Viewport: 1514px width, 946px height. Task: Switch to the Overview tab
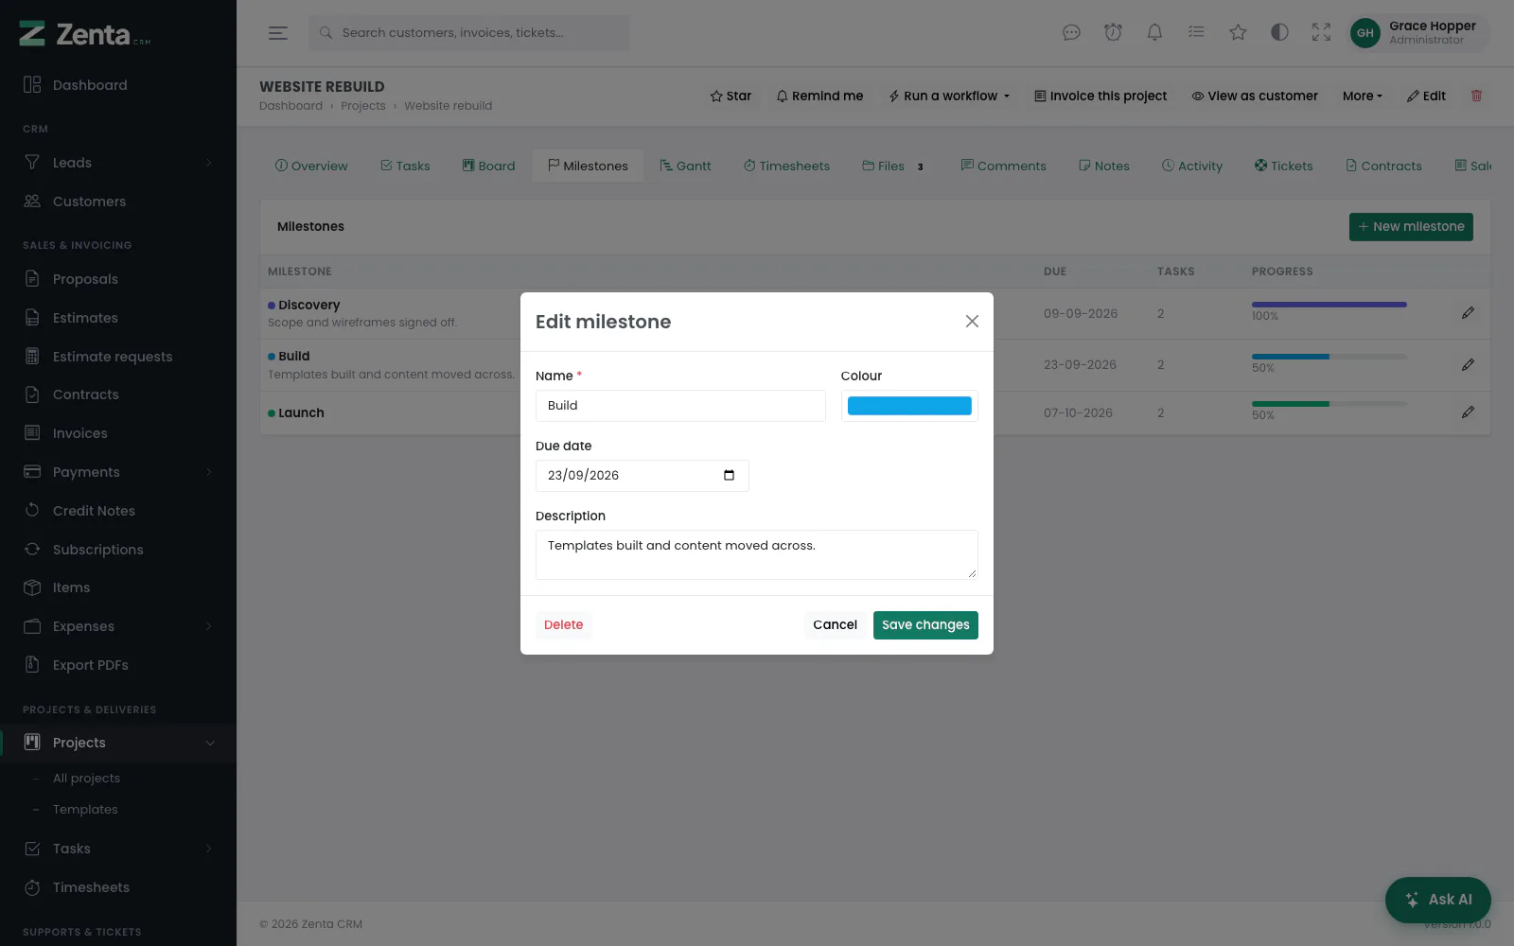pos(311,166)
